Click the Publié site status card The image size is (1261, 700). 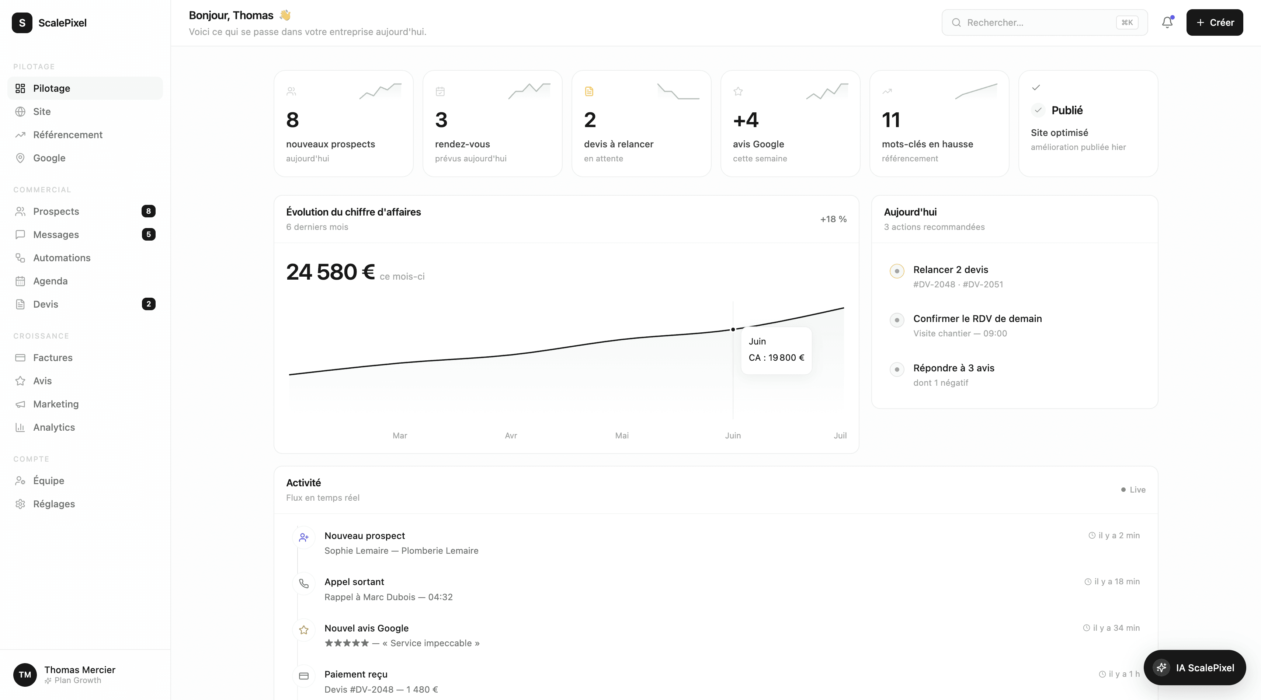tap(1088, 124)
